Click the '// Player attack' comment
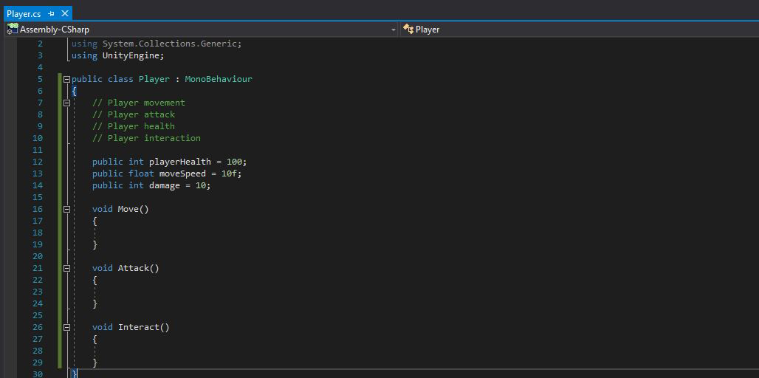The image size is (759, 378). tap(134, 114)
